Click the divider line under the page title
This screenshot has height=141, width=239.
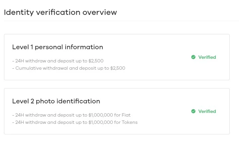(x=121, y=21)
